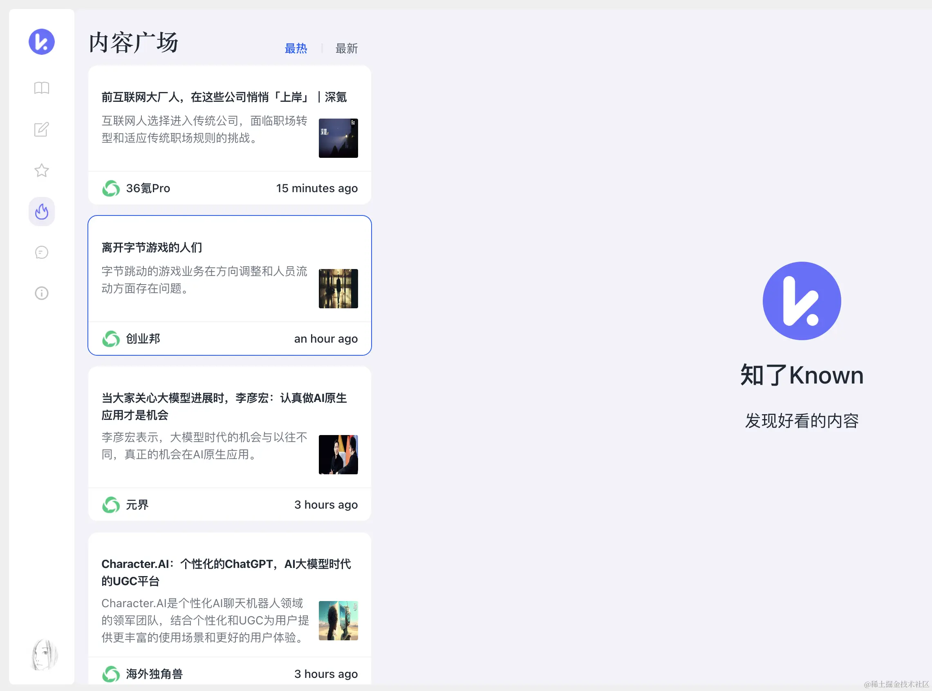Click the 元界 author name
Viewport: 932px width, 691px height.
pyautogui.click(x=137, y=505)
